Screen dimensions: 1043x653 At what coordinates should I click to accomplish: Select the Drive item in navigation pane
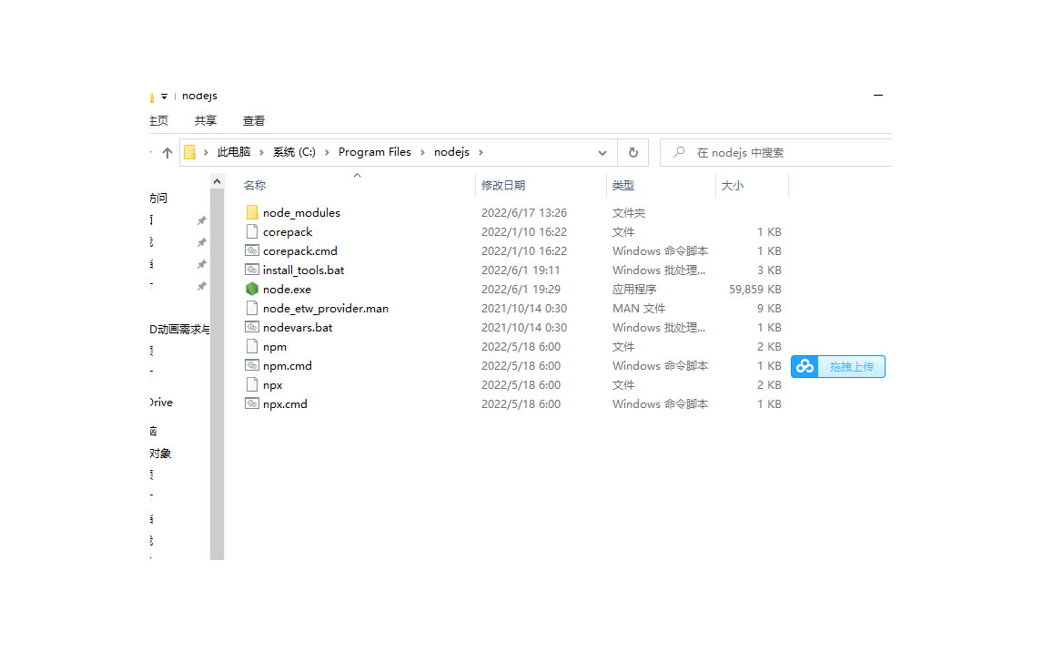click(162, 402)
